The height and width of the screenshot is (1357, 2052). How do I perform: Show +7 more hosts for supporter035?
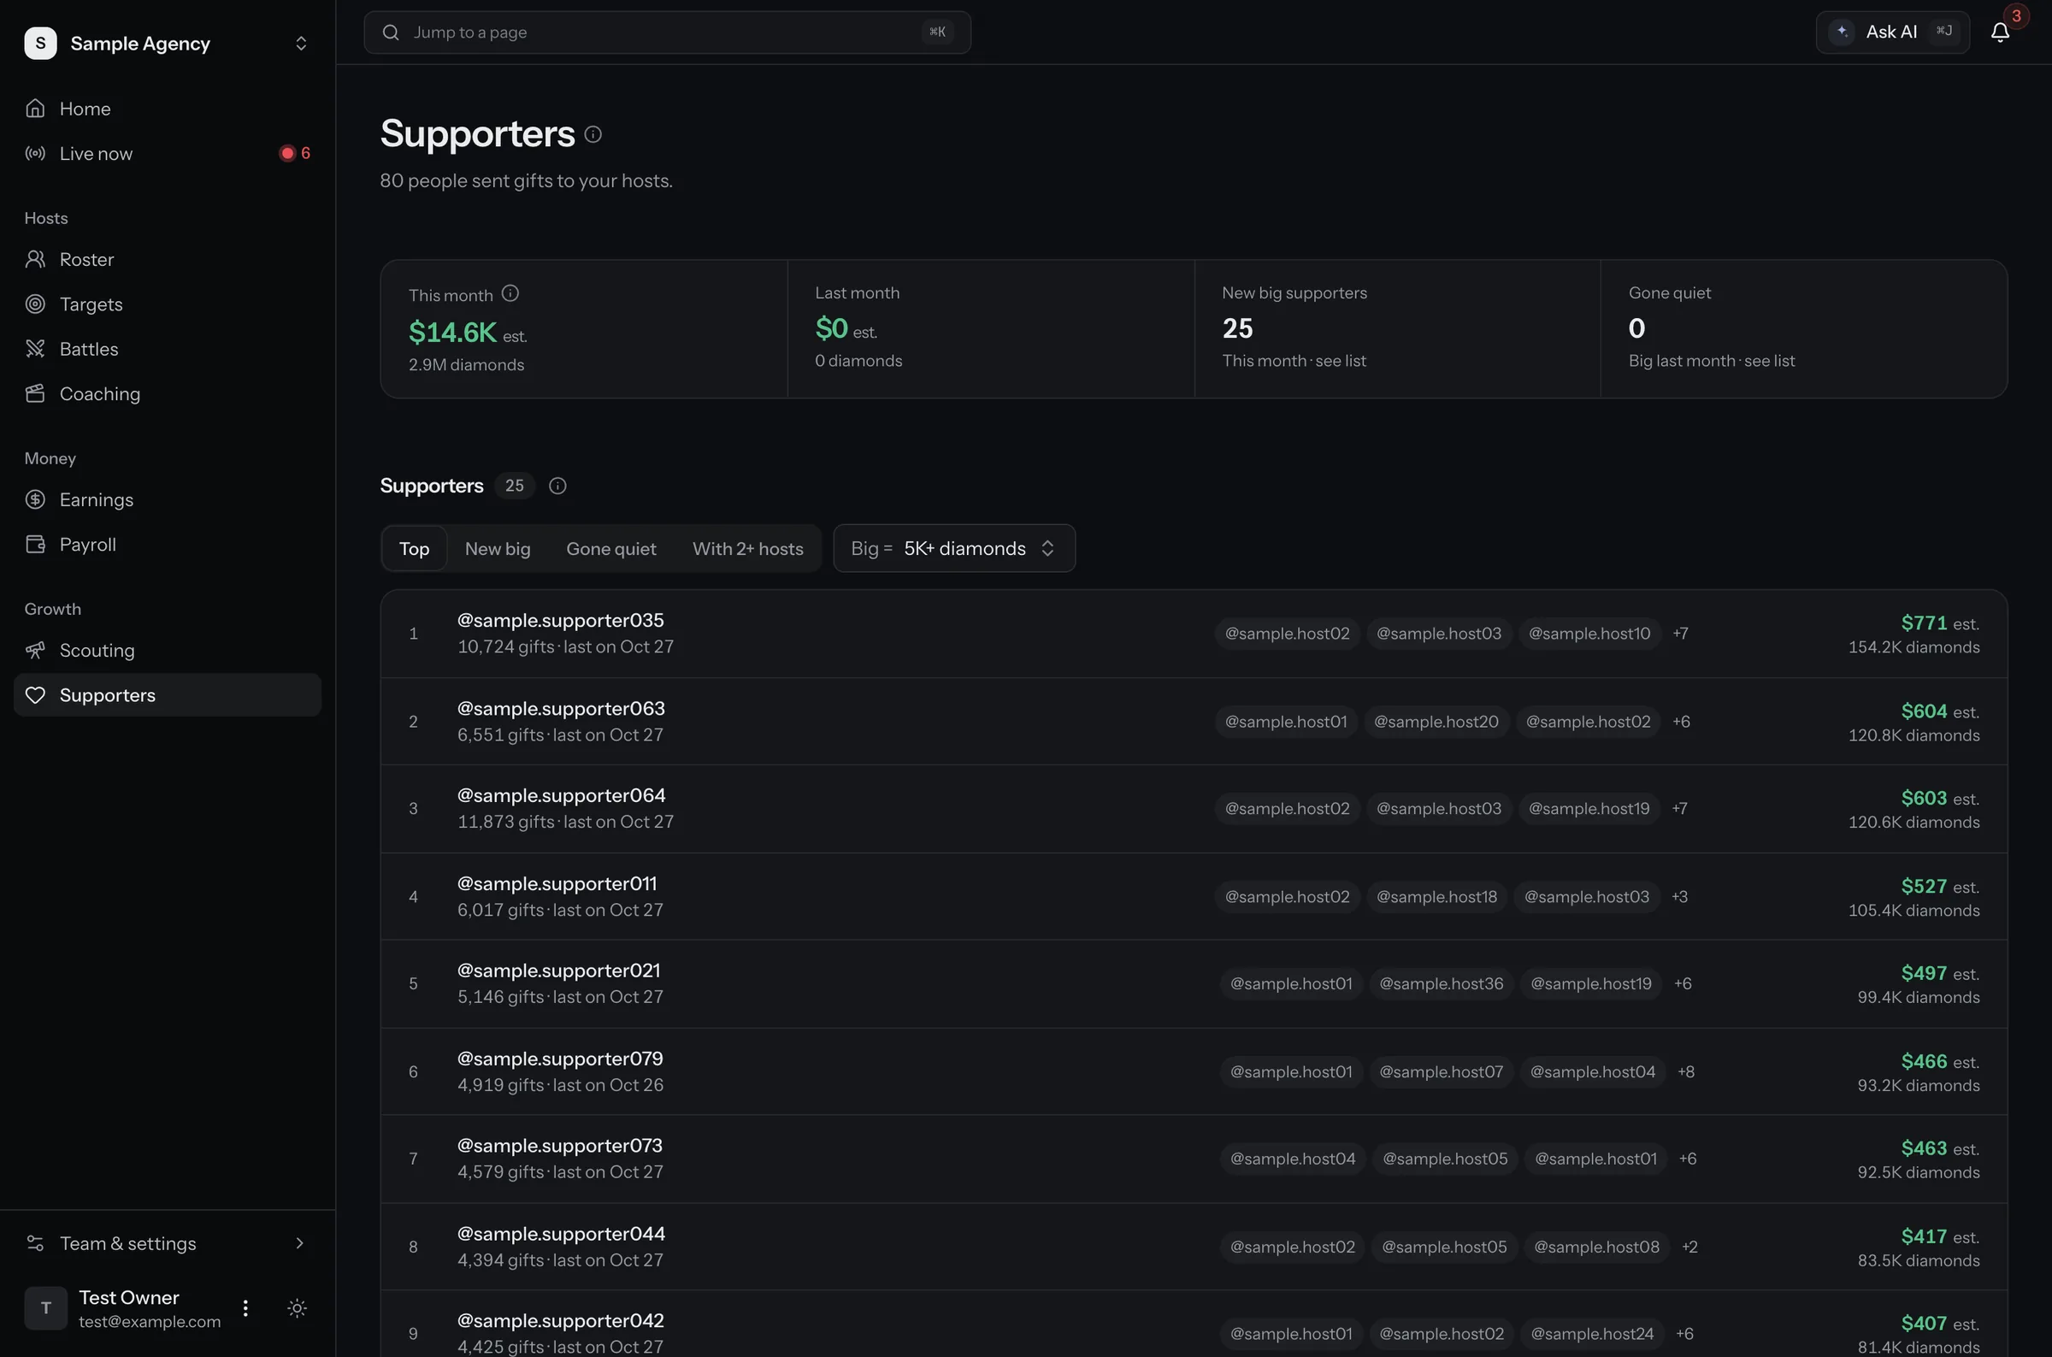click(x=1680, y=634)
